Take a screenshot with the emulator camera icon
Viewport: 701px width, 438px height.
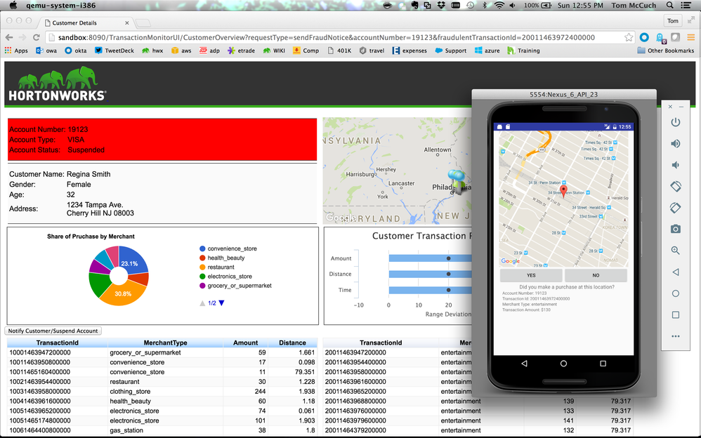[675, 229]
